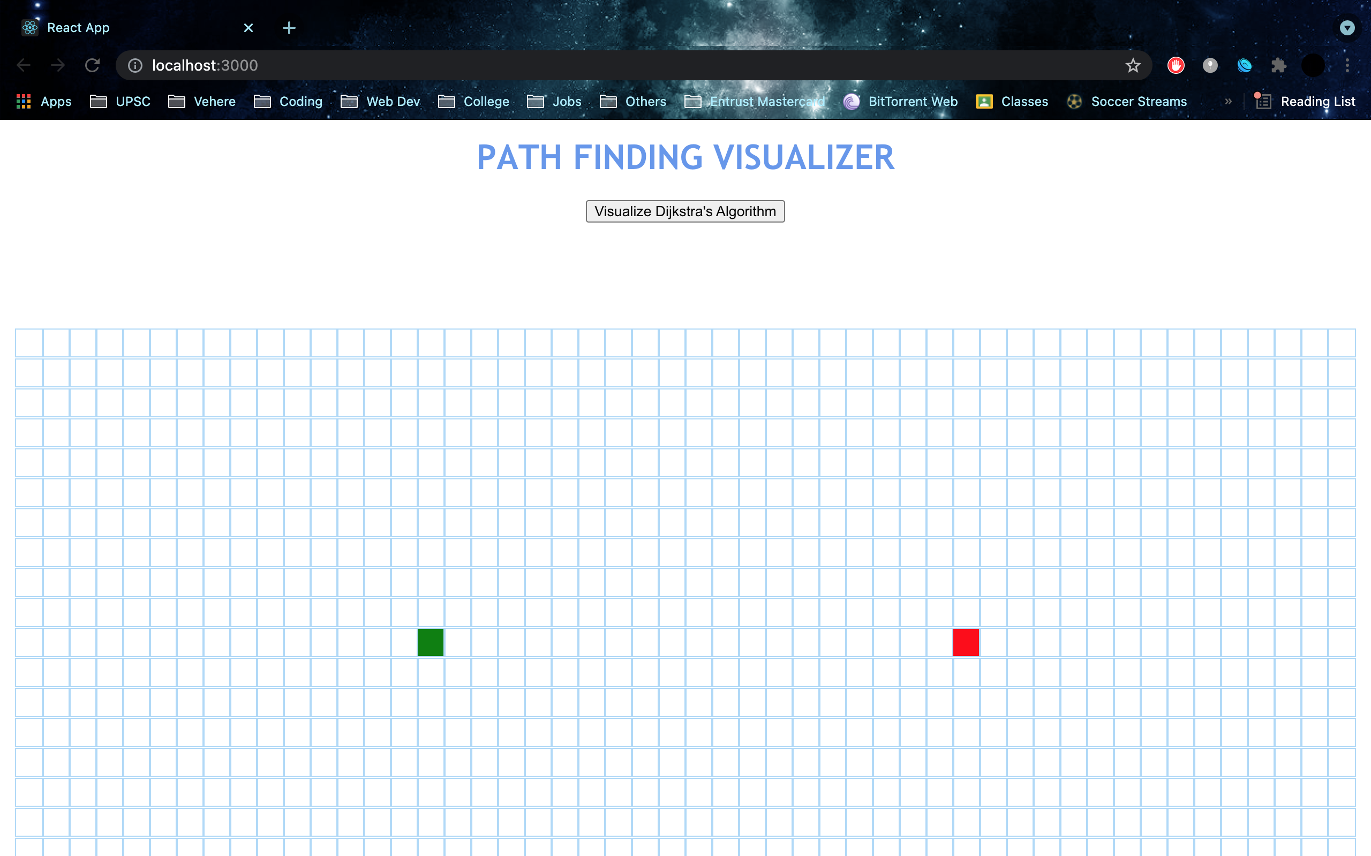
Task: Open the browser extensions puzzle-piece menu
Action: [1279, 65]
